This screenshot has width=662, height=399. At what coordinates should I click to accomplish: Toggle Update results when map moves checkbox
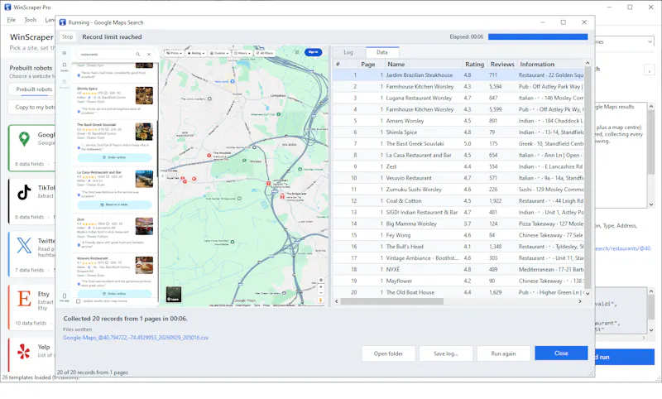click(x=78, y=301)
